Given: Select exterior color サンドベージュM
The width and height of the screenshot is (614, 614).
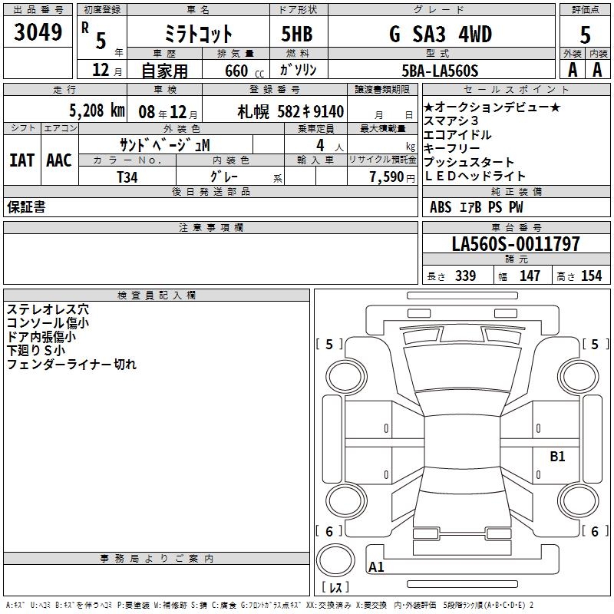Looking at the screenshot, I should click(165, 145).
